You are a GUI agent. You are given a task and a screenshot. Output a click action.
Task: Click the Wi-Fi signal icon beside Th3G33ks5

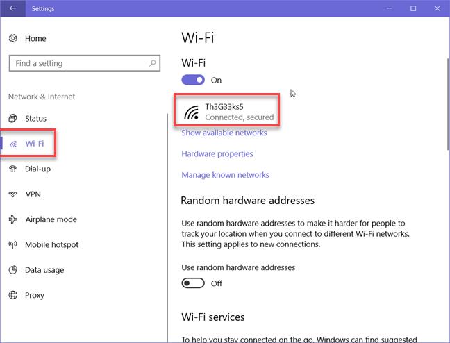click(x=192, y=112)
